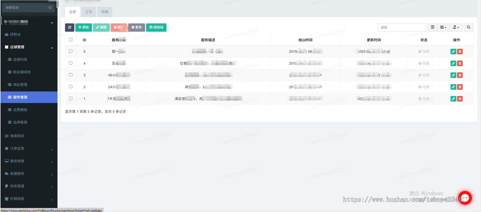This screenshot has width=481, height=212.
Task: Click the 编辑 edit toolbar button
Action: tap(101, 27)
